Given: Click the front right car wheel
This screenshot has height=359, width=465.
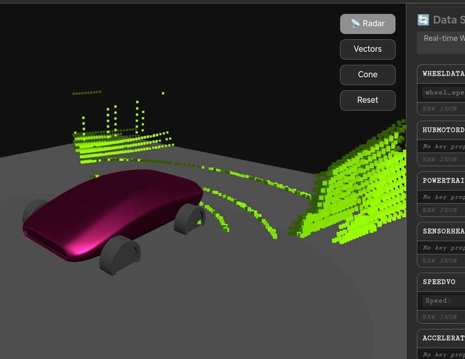Looking at the screenshot, I should point(120,255).
